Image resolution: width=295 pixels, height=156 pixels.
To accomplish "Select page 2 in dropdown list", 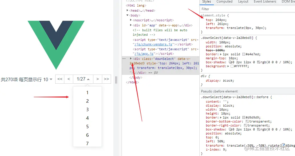I will pos(87,101).
